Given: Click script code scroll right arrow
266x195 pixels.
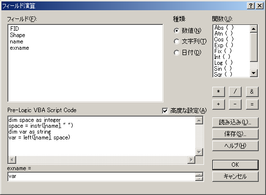Looking at the screenshot, I should pos(191,160).
